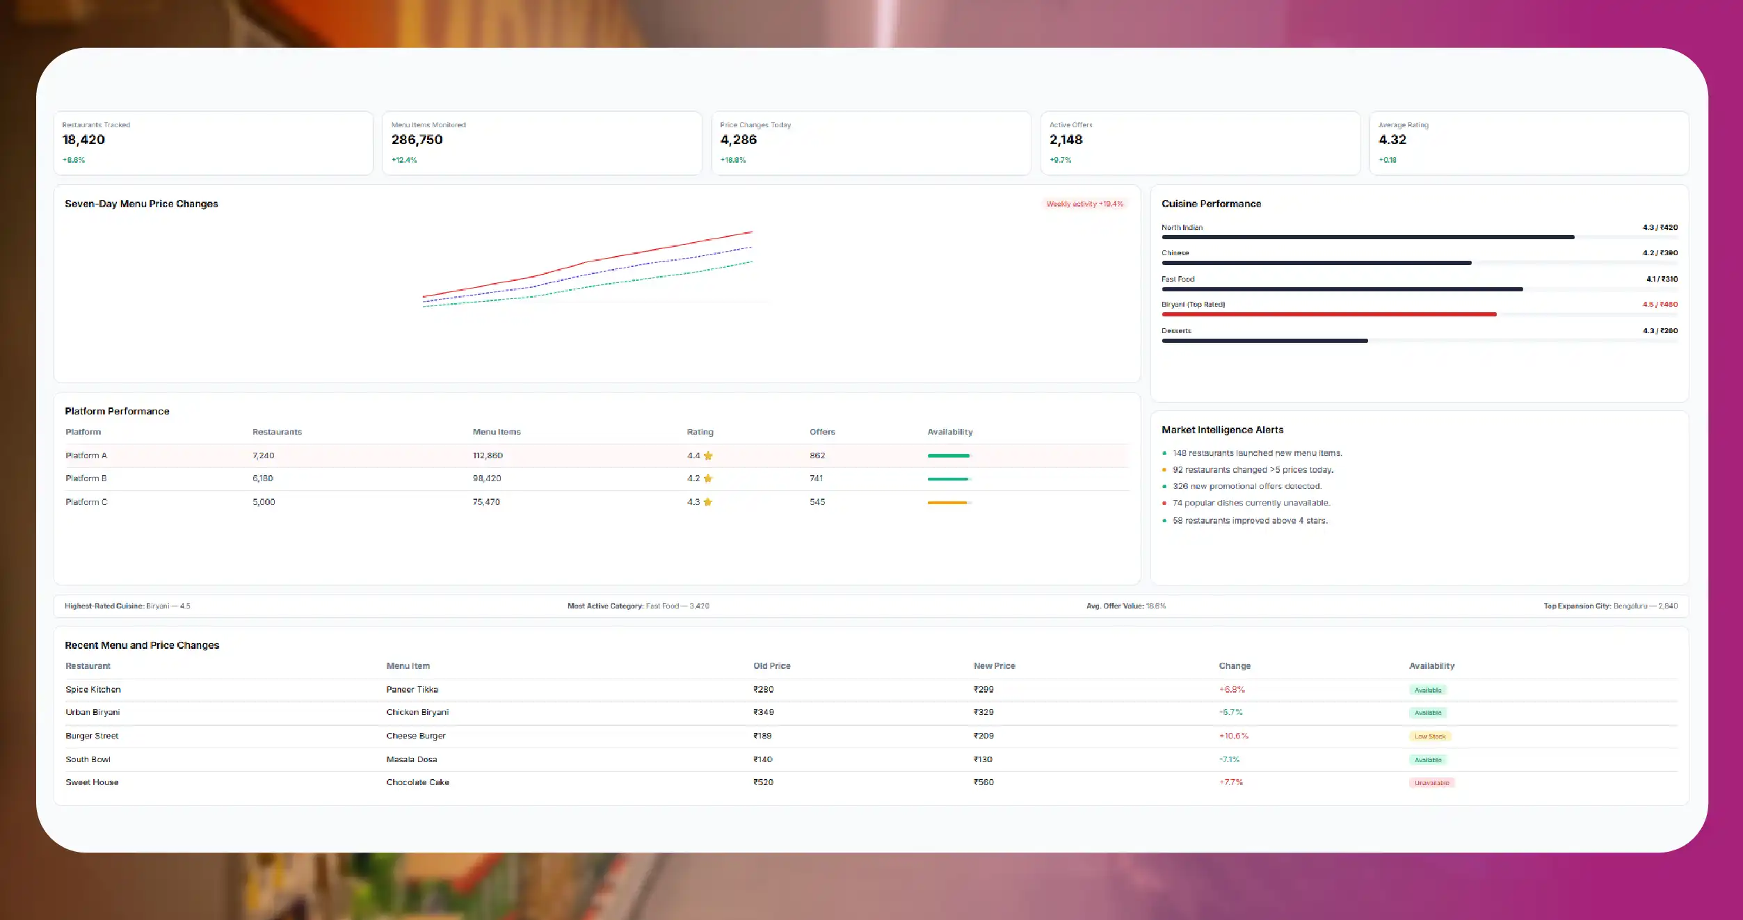This screenshot has width=1743, height=920.
Task: Click the 545 offers value
Action: [x=817, y=502]
